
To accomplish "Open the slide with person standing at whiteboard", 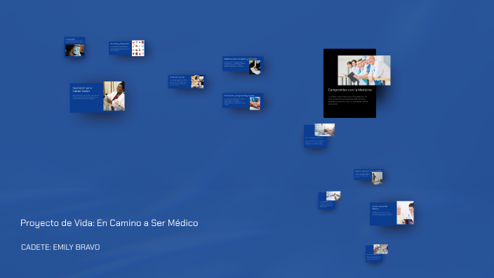I will (368, 177).
